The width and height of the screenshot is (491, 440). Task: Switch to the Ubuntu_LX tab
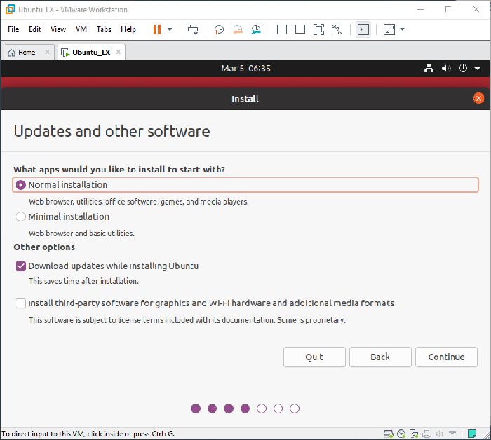pos(90,53)
